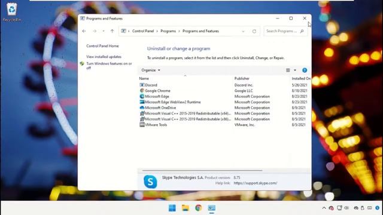The width and height of the screenshot is (383, 215).
Task: Click the 8/18/2021 install date
Action: 299,91
